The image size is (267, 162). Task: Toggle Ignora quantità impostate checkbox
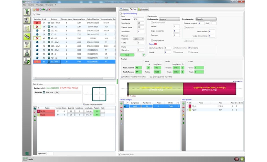tap(152, 77)
